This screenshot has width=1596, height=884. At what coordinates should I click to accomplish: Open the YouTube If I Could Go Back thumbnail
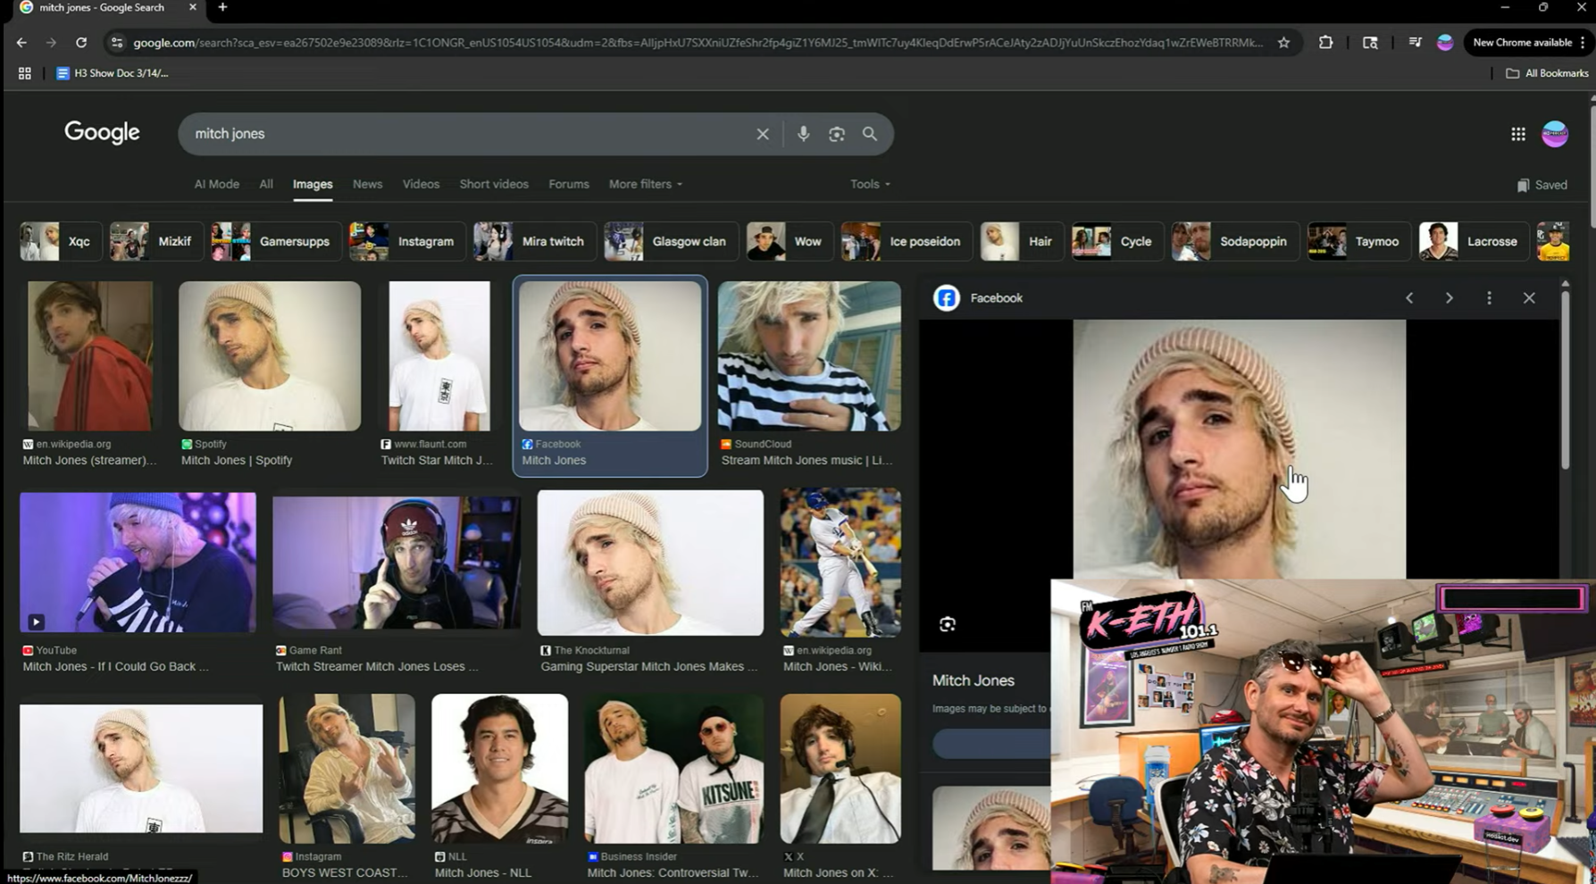point(138,563)
